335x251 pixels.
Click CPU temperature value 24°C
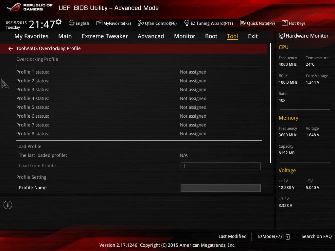pyautogui.click(x=310, y=64)
